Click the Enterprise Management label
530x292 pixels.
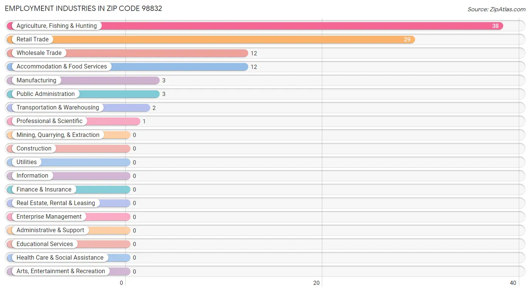pos(49,216)
